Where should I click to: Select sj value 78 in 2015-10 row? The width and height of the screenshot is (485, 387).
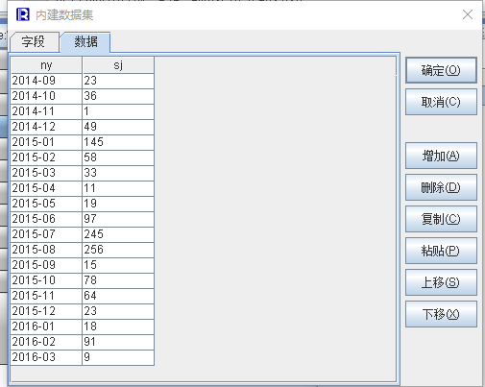[118, 280]
